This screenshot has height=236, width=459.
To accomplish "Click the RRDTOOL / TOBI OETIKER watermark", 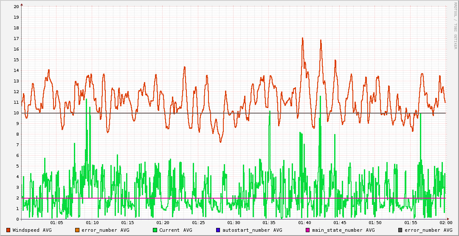I will 455,25.
